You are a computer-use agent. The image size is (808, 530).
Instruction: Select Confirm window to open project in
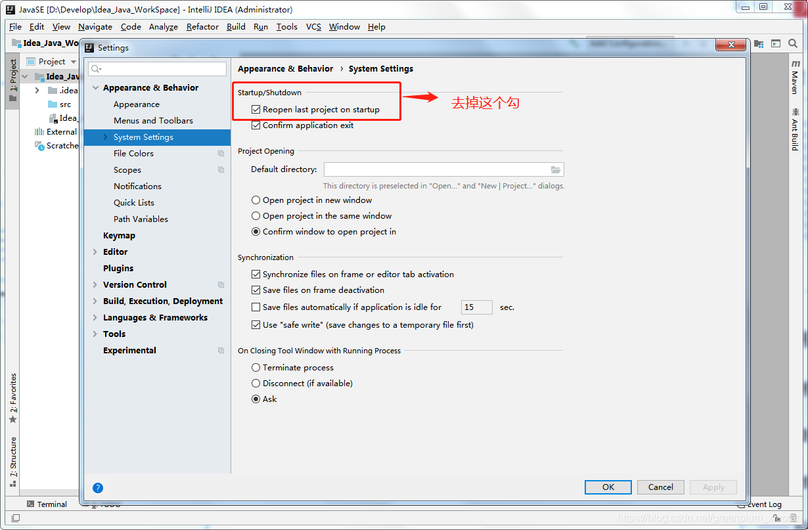[256, 232]
